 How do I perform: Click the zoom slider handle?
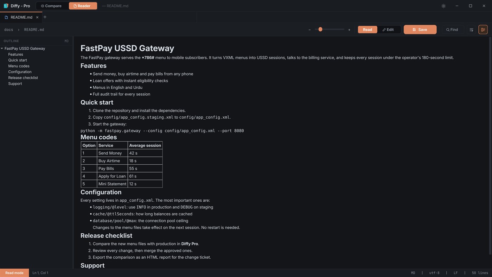coord(320,29)
